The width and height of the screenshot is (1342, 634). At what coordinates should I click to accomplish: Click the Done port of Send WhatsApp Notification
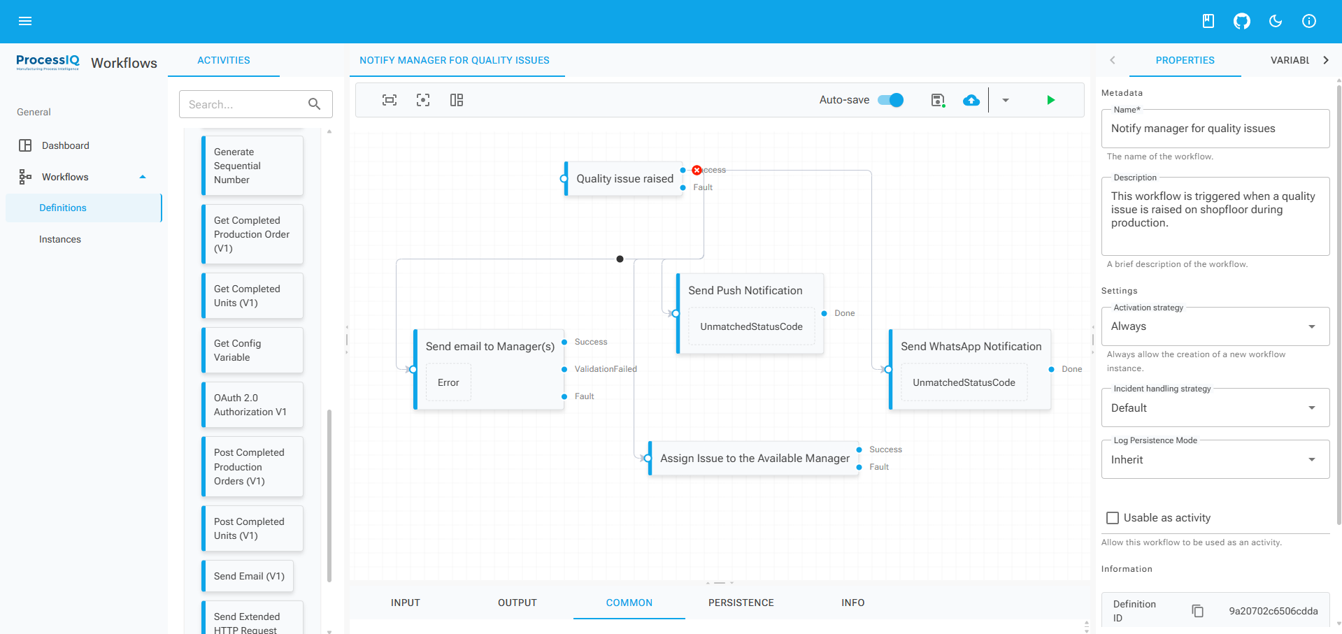(1051, 369)
